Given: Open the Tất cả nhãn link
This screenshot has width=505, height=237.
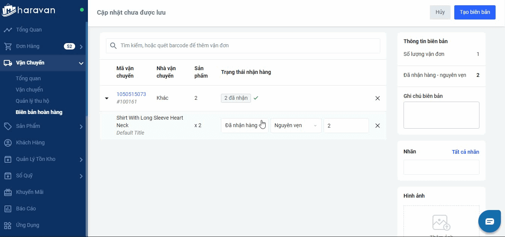Looking at the screenshot, I should [465, 152].
